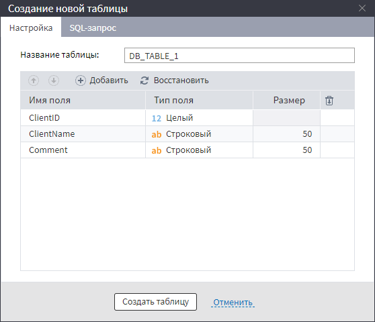
Task: Close the Создание новой таблицы dialog
Action: (362, 8)
